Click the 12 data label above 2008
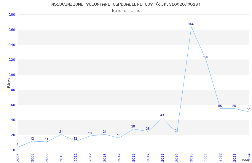Image resolution: width=252 pixels, height=163 pixels. 32,138
